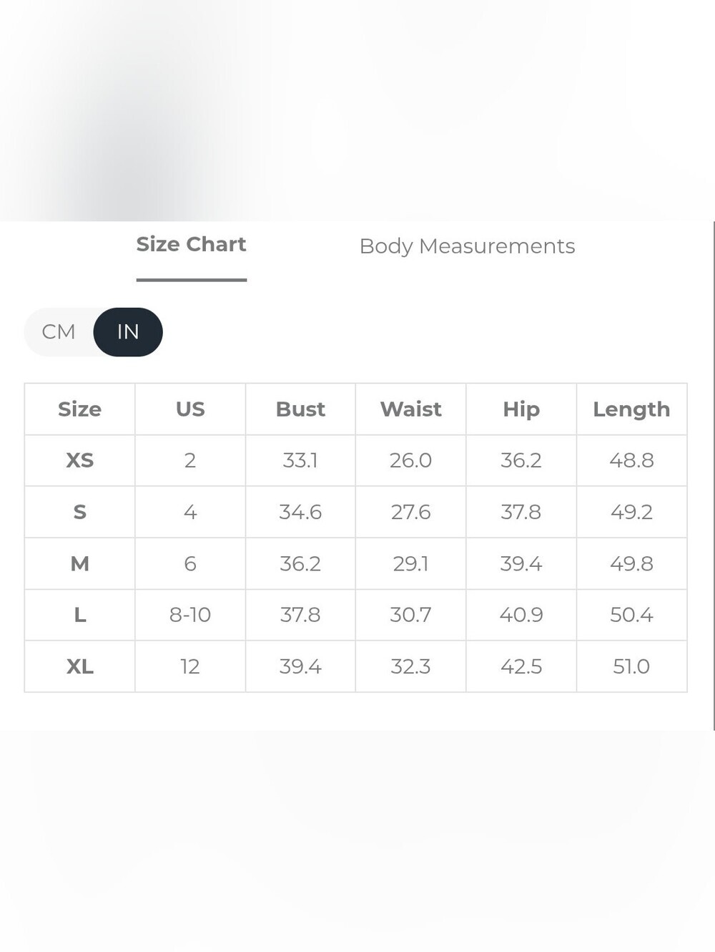The image size is (715, 952).
Task: Click the Size column header
Action: 79,409
